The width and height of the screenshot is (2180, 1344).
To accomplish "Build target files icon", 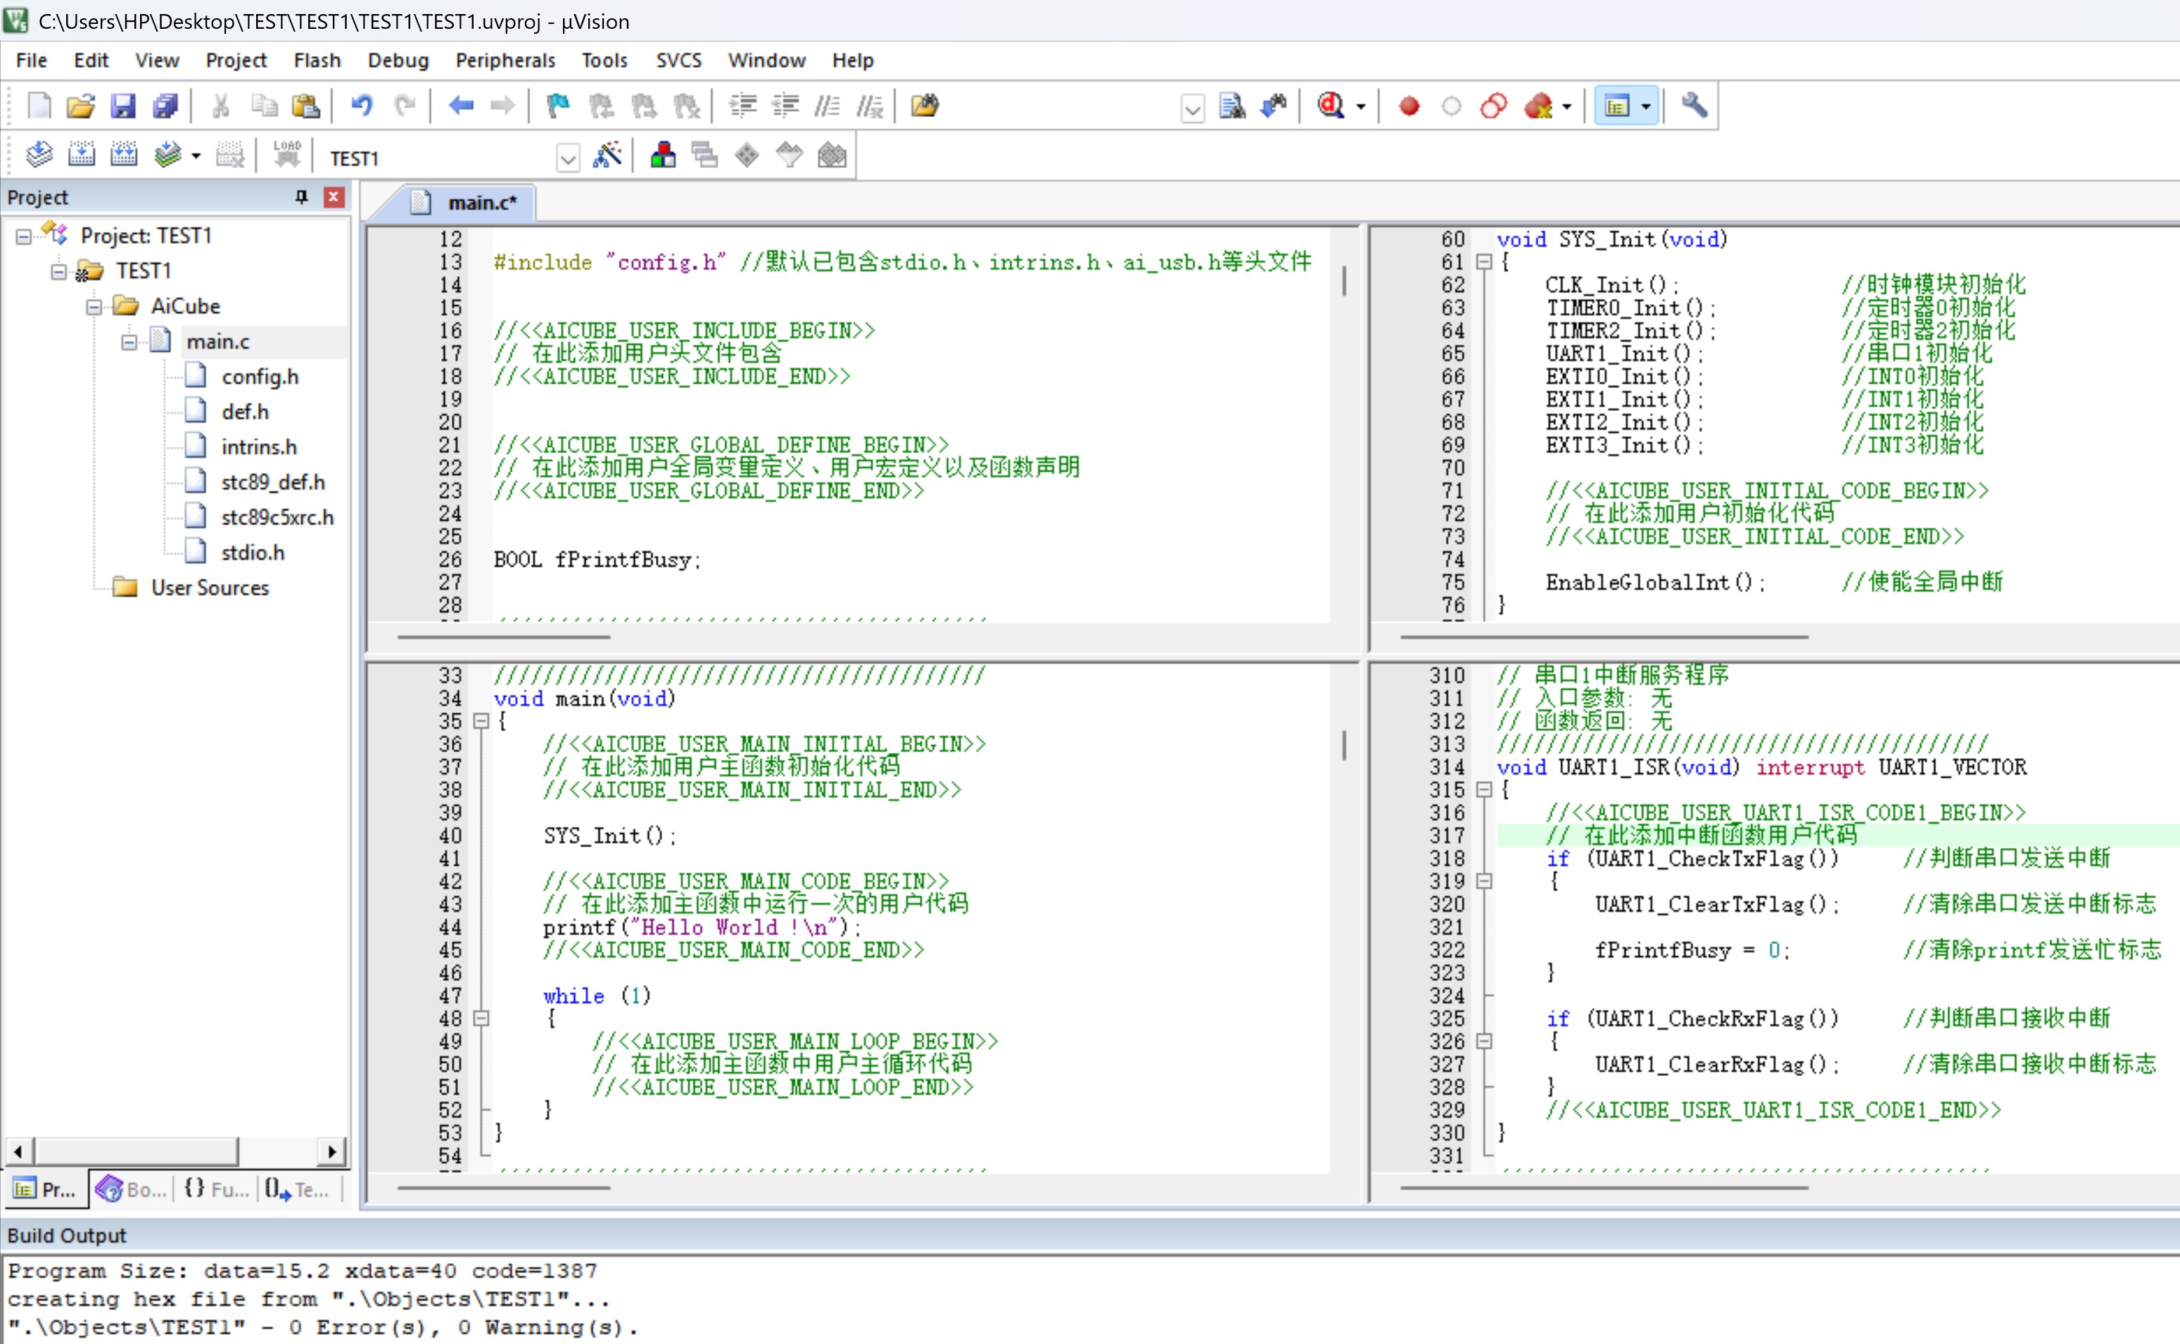I will click(81, 156).
